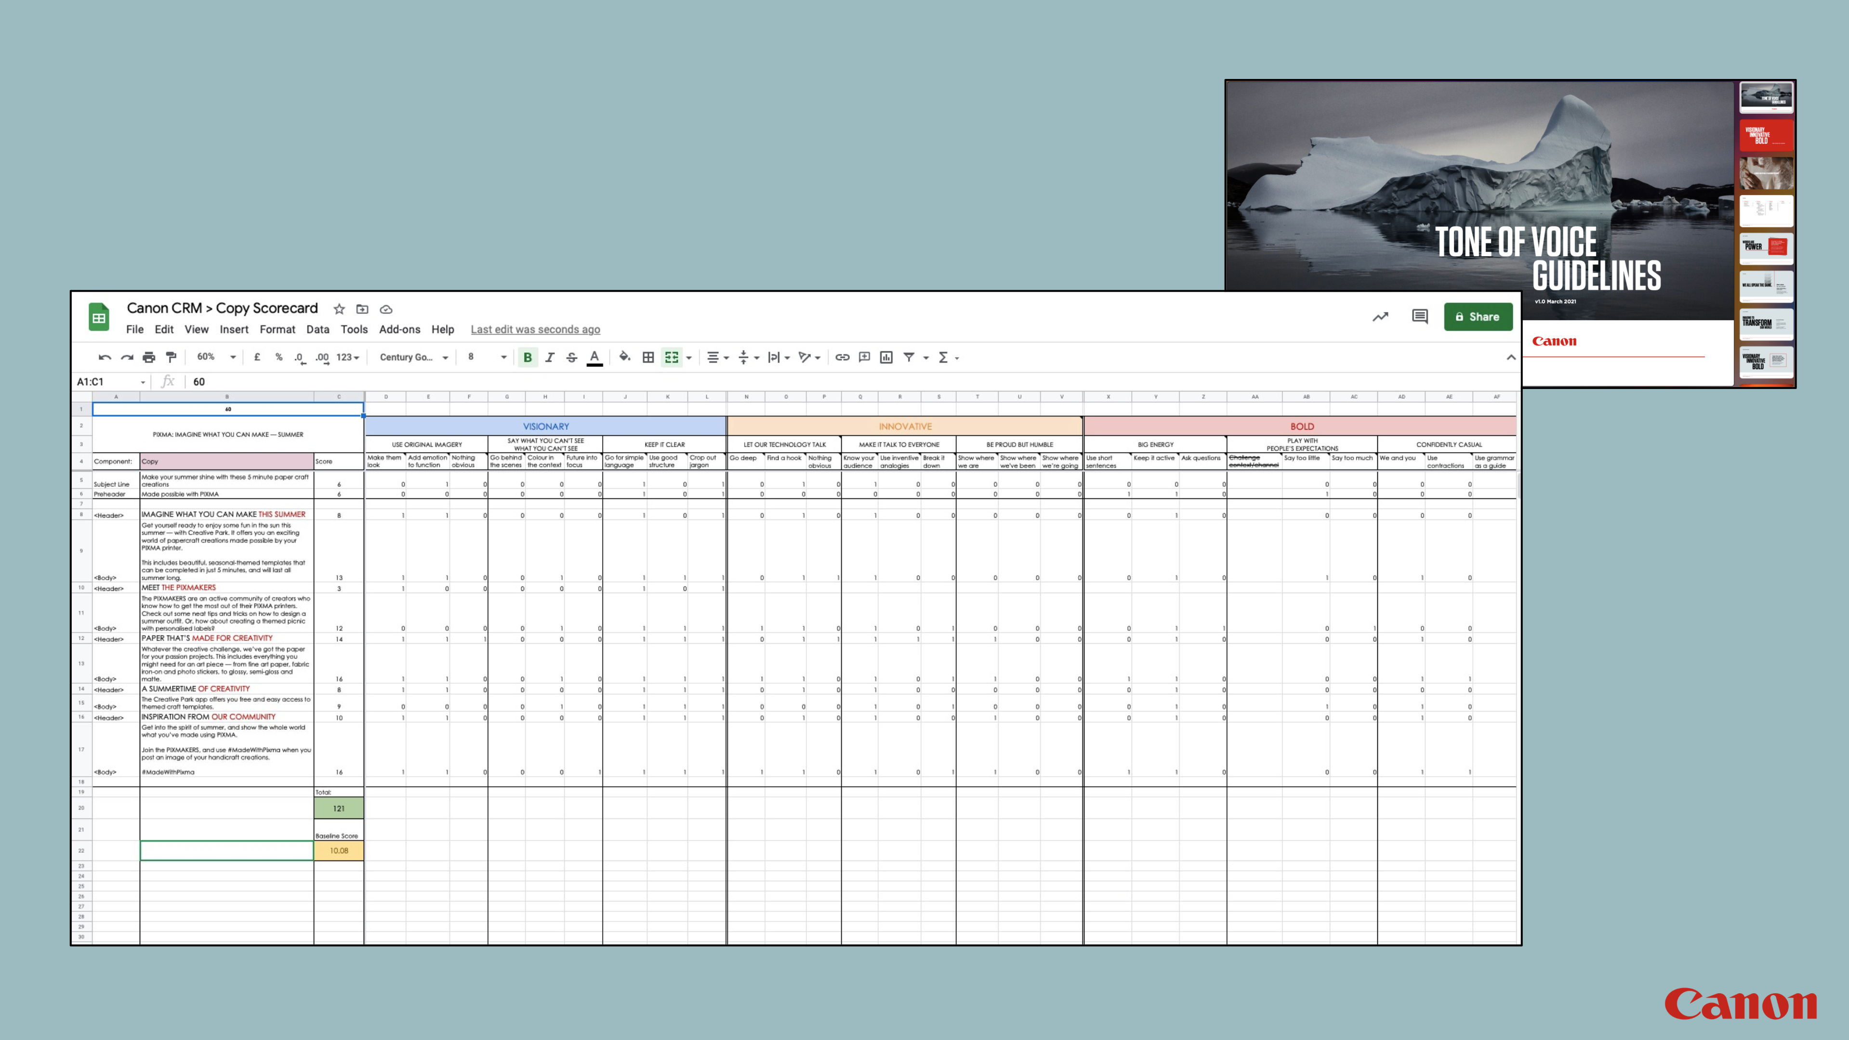The width and height of the screenshot is (1849, 1040).
Task: Click the Insert link icon
Action: point(842,357)
